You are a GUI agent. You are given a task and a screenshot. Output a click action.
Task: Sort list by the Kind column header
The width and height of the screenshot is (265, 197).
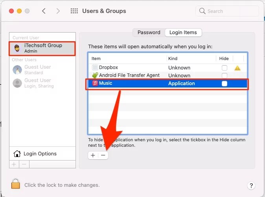pos(191,58)
